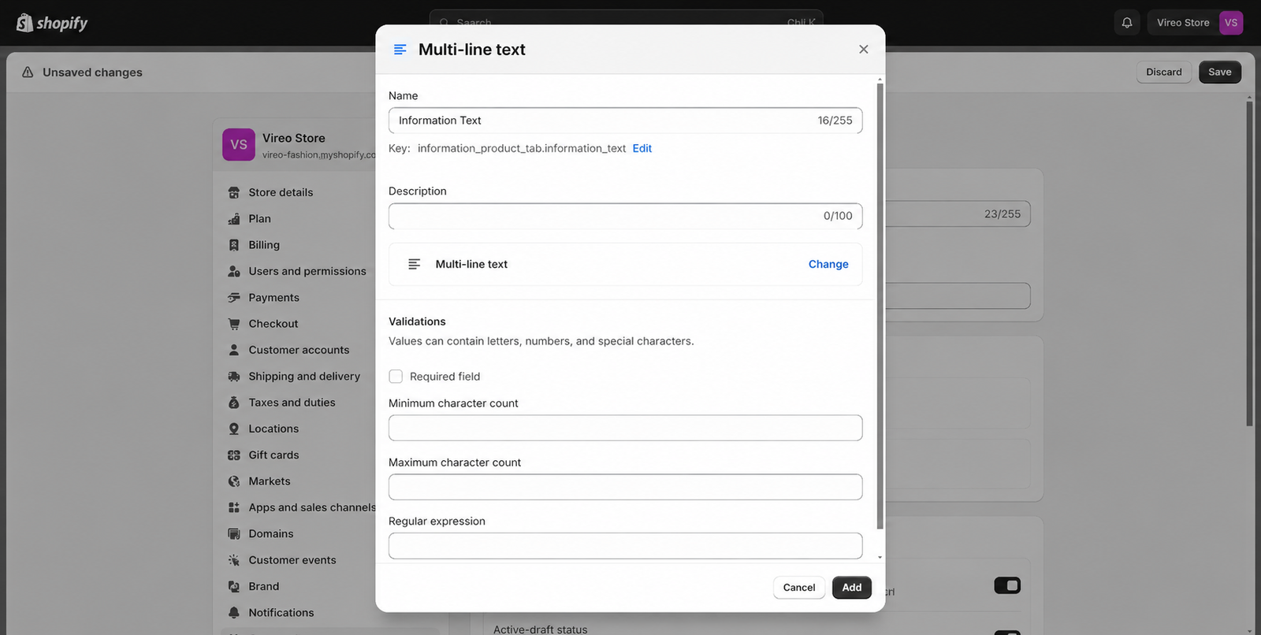Screen dimensions: 1261x635
Task: Click the Name input field
Action: tap(626, 121)
